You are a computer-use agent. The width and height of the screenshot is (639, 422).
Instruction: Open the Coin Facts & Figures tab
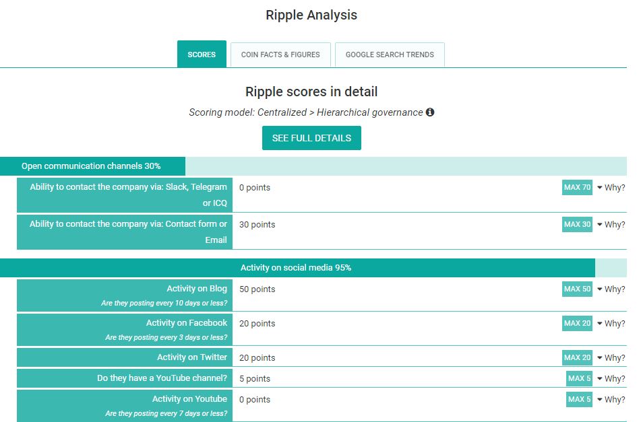280,55
